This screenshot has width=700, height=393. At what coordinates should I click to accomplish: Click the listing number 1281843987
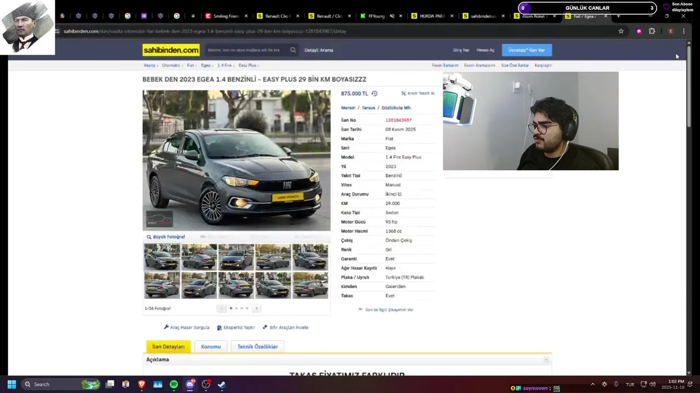pyautogui.click(x=398, y=120)
